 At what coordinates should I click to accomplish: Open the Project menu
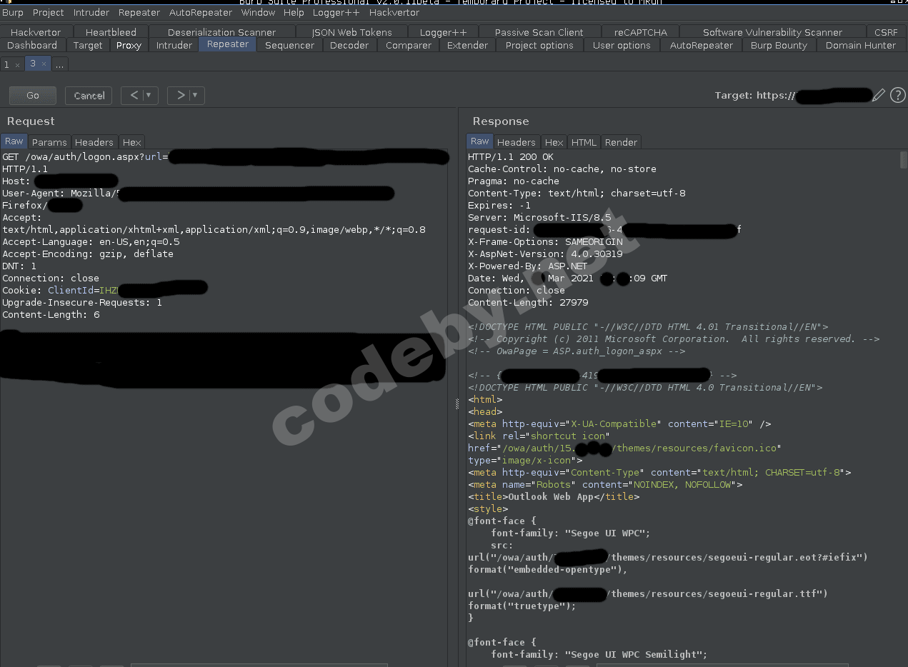[x=49, y=12]
